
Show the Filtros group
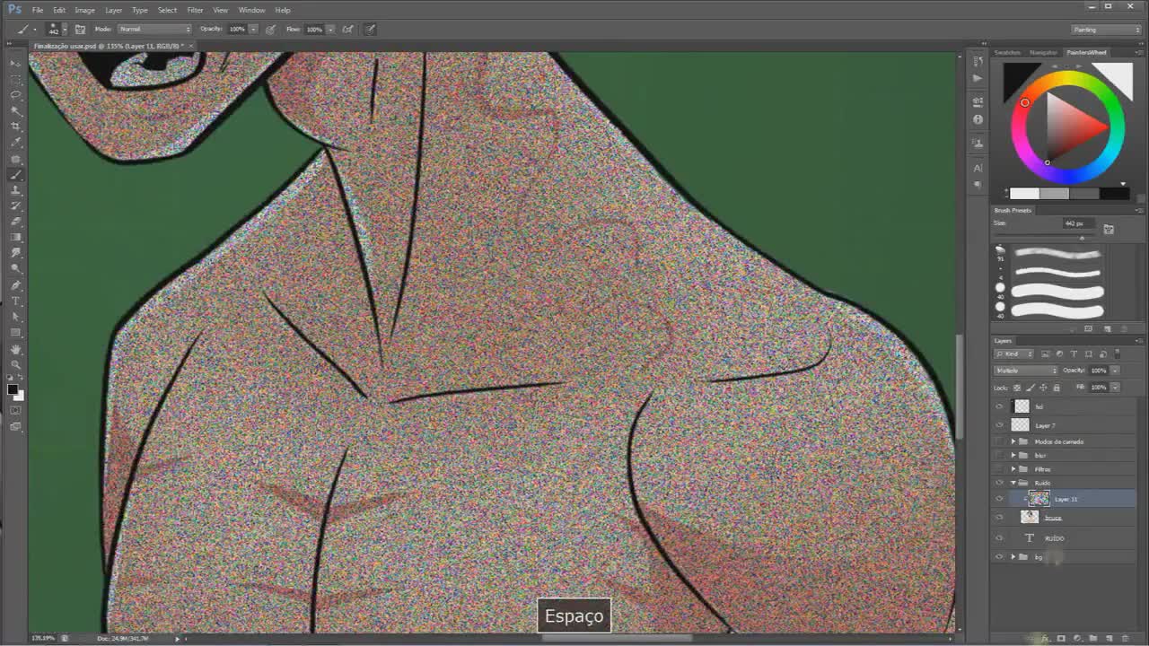coord(999,469)
